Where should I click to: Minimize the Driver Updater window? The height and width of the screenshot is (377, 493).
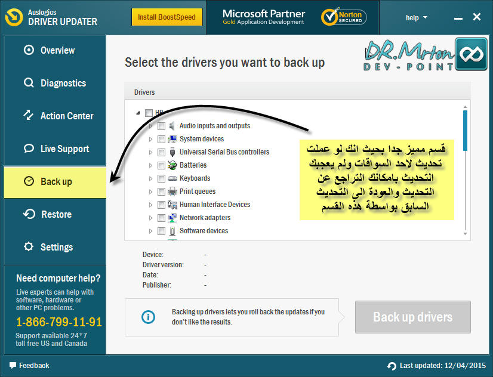point(458,19)
